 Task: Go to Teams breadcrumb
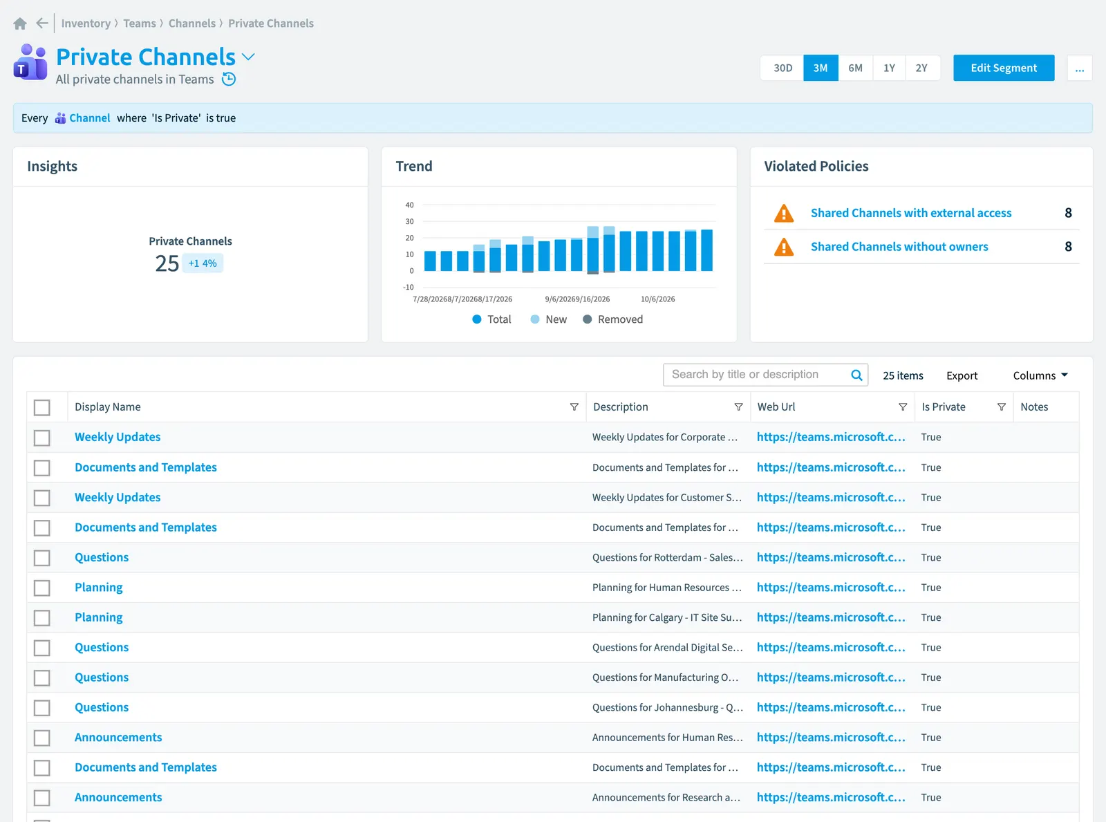point(140,24)
